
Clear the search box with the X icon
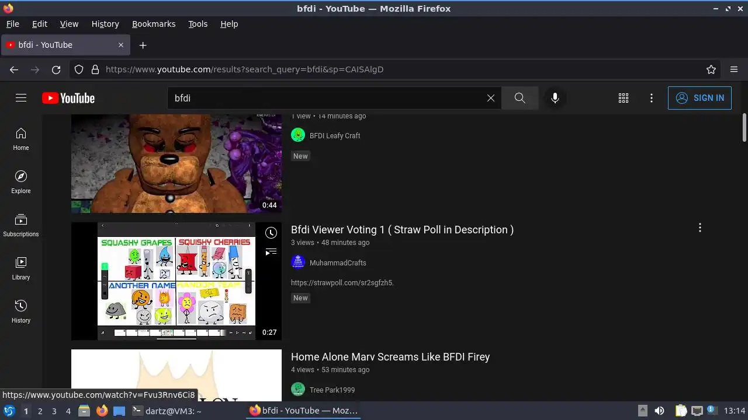[491, 98]
